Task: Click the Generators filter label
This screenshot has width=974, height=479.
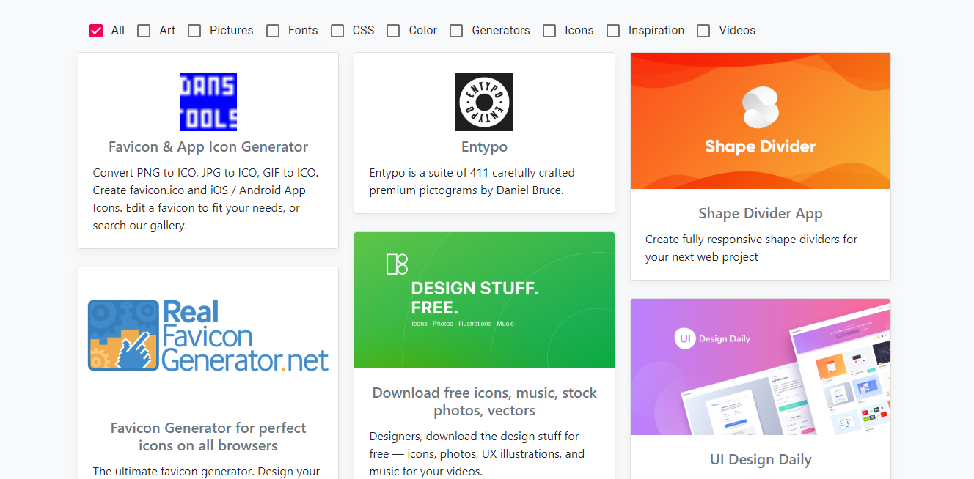Action: click(x=501, y=31)
